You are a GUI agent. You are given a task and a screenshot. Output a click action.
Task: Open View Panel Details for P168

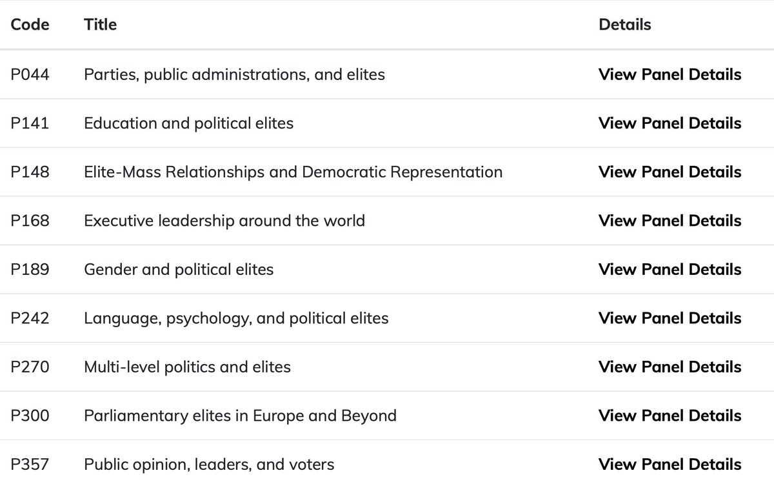pos(670,221)
